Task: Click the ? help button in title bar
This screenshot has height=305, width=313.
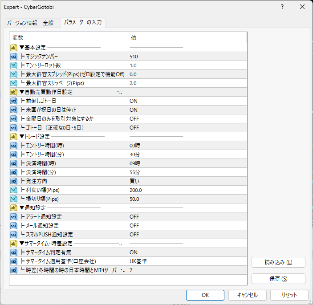Action: tap(282, 7)
